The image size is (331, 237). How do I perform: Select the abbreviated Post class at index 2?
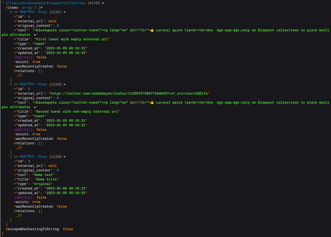(33, 157)
